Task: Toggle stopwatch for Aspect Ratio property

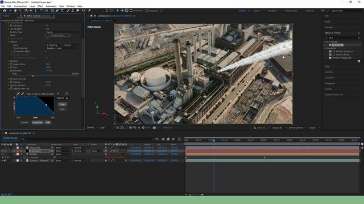Action: 11,64
